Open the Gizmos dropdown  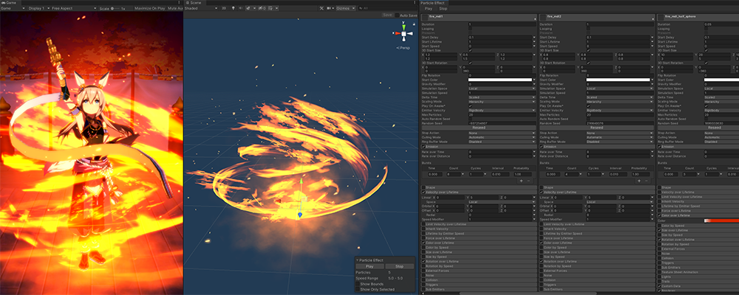(346, 8)
